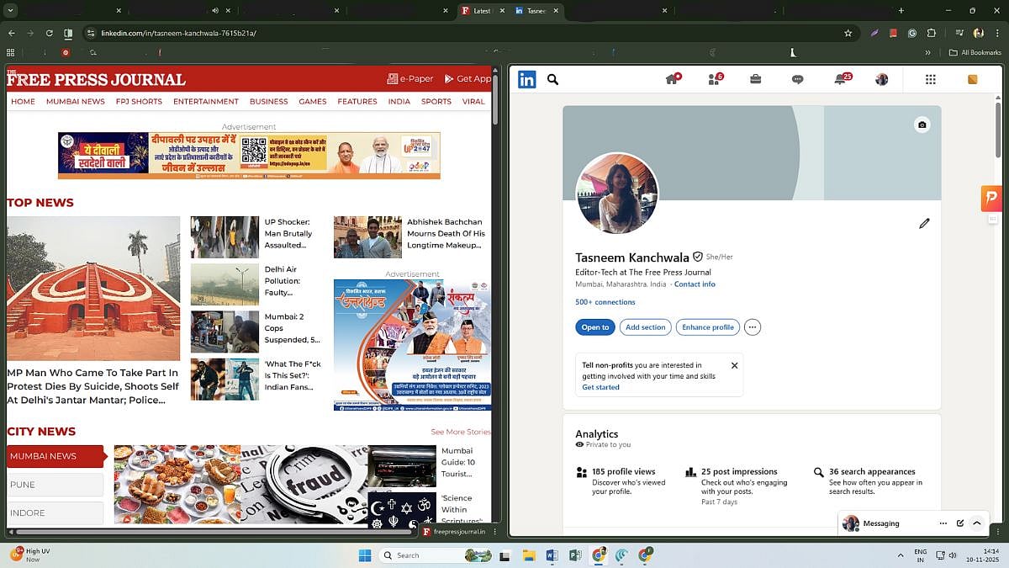
Task: Open the LinkedIn search magnifier
Action: [552, 78]
